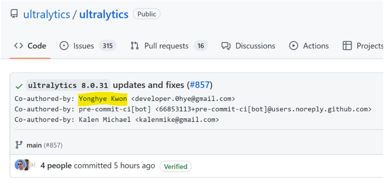Click the git branch icon
385x180 pixels.
(x=19, y=145)
